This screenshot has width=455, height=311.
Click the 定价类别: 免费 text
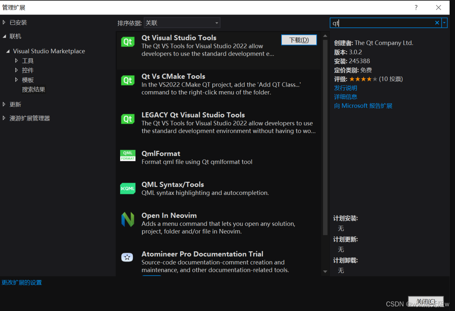(353, 70)
